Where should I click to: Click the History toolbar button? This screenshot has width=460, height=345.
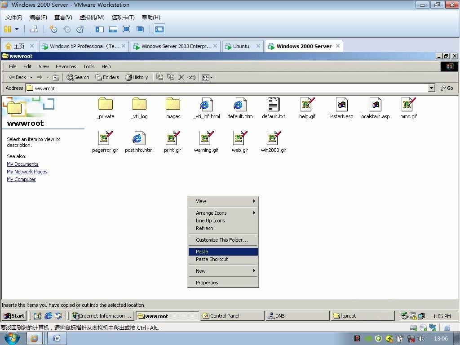137,77
